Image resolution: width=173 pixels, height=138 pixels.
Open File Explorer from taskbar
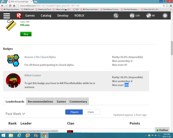[x=11, y=135]
